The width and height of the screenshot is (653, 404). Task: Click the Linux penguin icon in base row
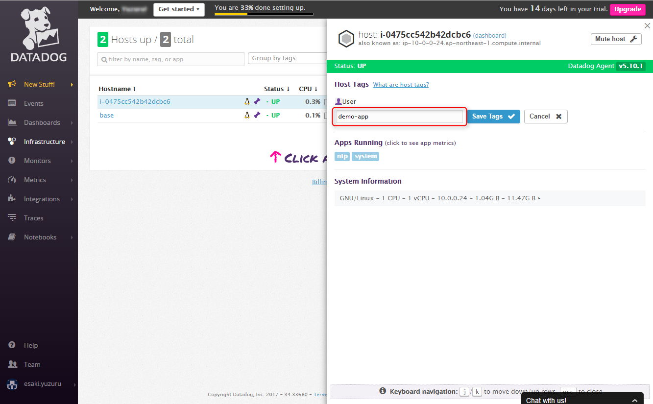247,115
